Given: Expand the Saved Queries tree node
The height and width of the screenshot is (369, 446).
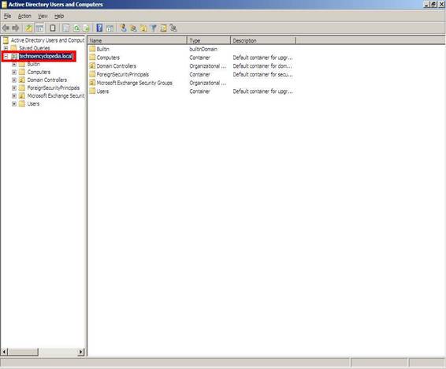Looking at the screenshot, I should coord(6,48).
